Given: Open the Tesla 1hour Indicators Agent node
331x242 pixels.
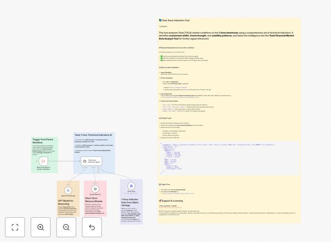Looking at the screenshot, I should (91, 161).
